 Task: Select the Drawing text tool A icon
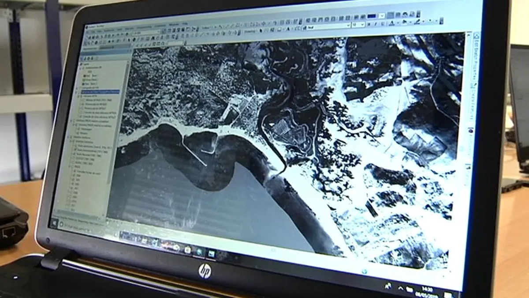point(288,29)
